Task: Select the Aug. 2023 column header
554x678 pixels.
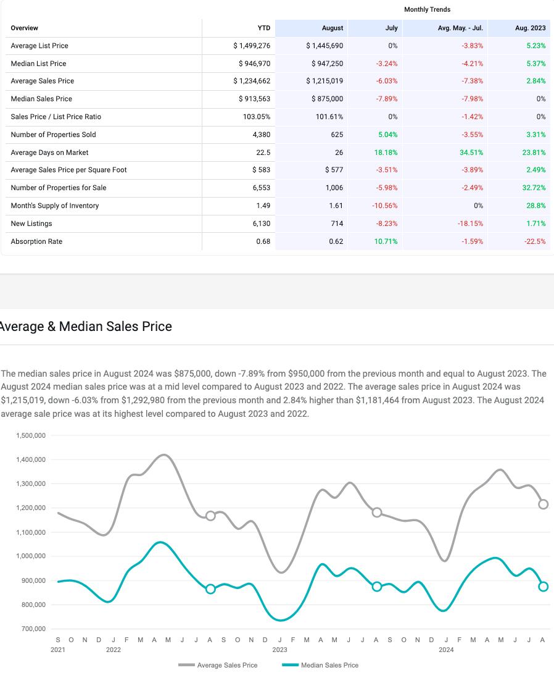Action: pos(530,28)
